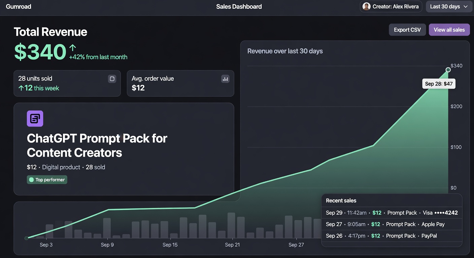
Task: Open the Last 30 days dropdown
Action: 449,6
